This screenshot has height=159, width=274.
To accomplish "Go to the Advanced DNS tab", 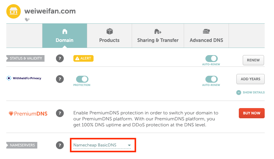I will click(206, 36).
